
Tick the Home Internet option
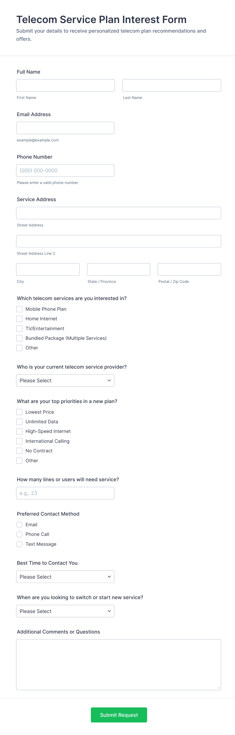(19, 319)
